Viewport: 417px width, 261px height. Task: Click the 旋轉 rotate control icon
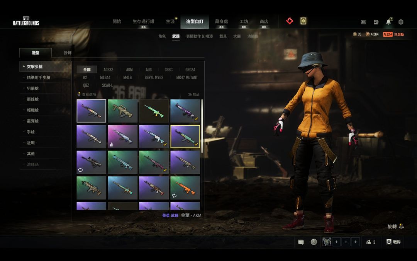tap(401, 226)
